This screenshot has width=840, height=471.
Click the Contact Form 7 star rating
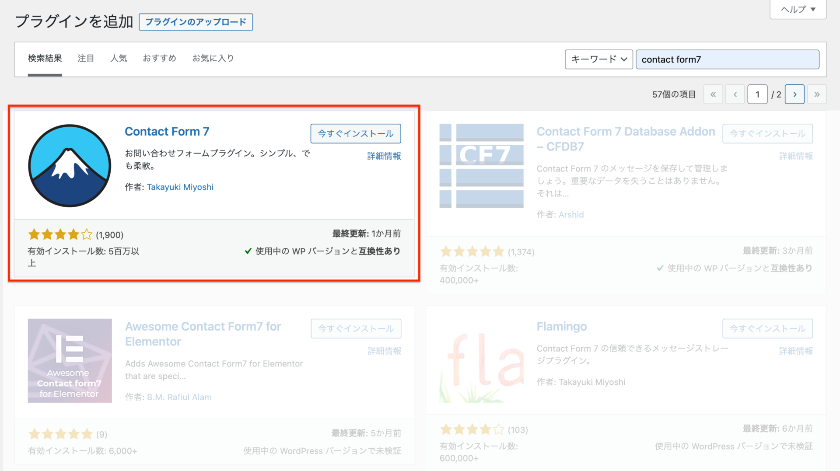click(60, 234)
